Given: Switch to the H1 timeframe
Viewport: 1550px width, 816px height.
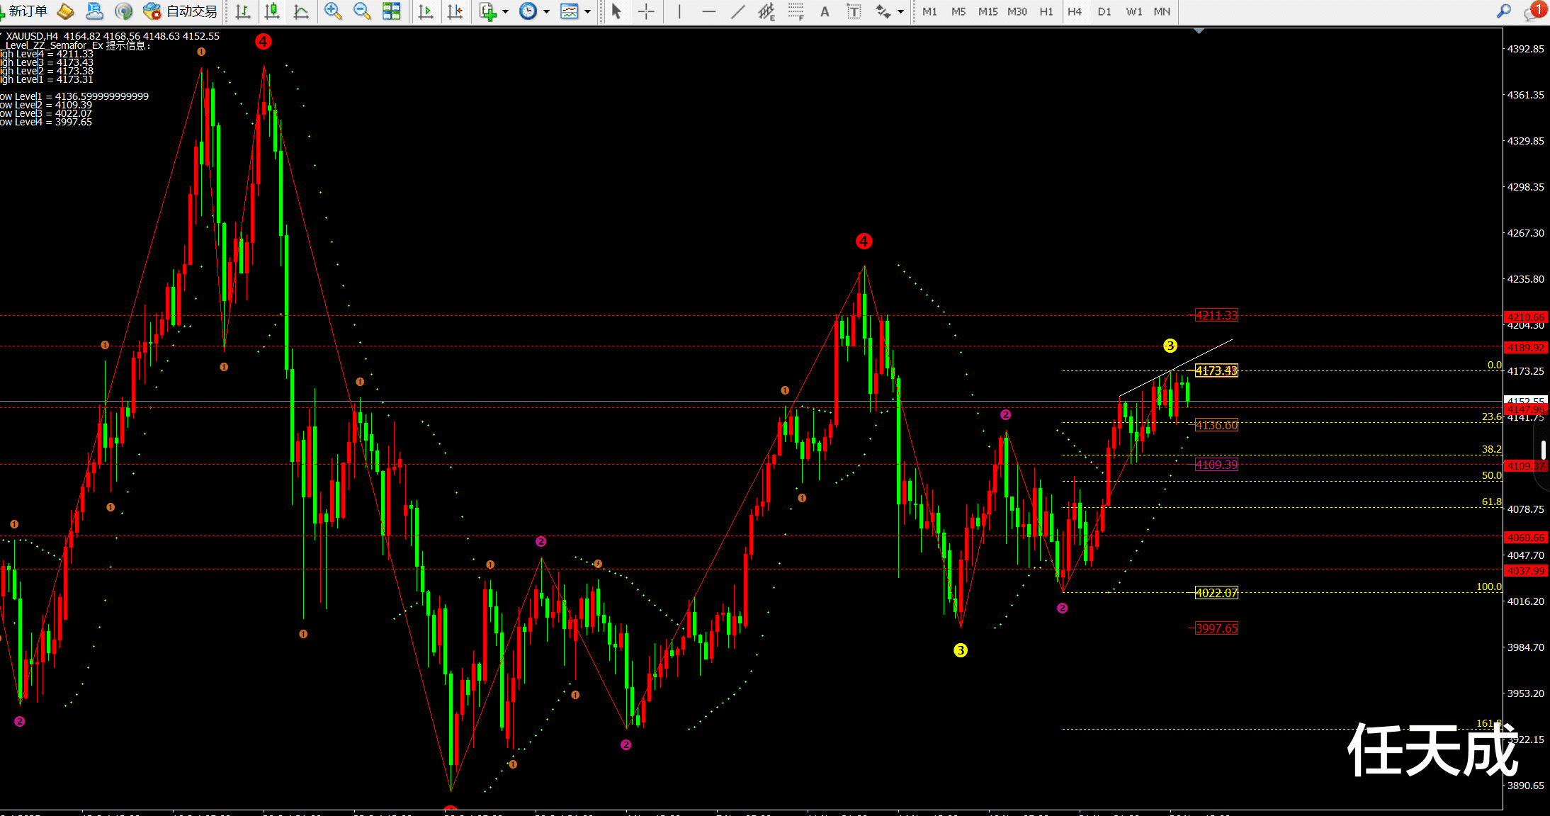Looking at the screenshot, I should pos(1046,11).
